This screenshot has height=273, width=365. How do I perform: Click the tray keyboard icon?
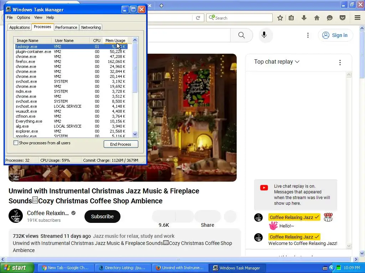pyautogui.click(x=325, y=268)
